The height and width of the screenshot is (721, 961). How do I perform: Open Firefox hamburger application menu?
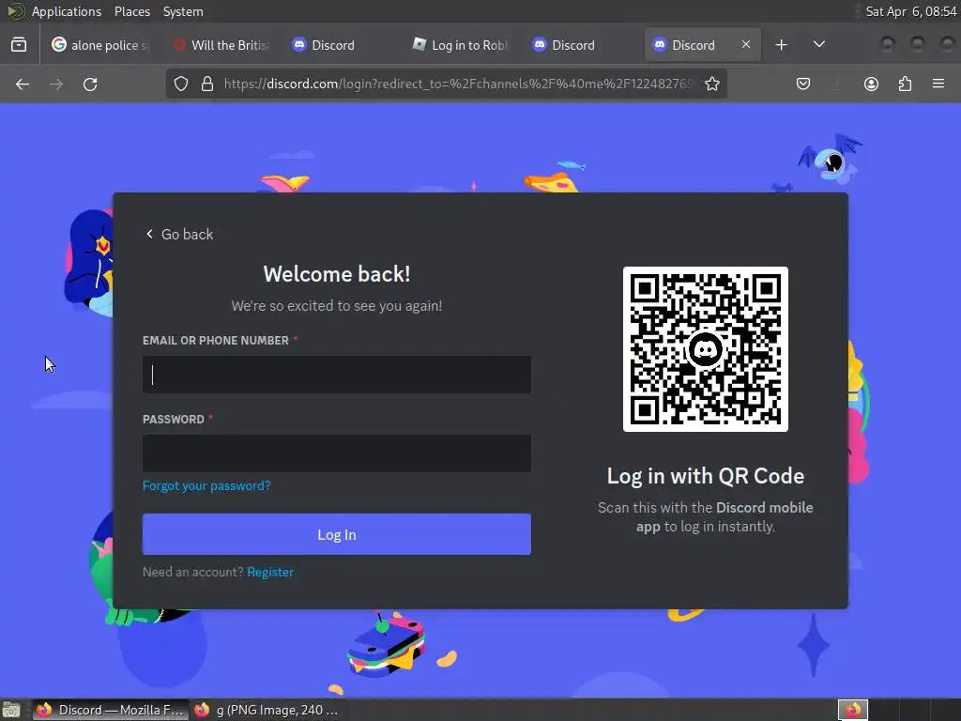[x=938, y=84]
